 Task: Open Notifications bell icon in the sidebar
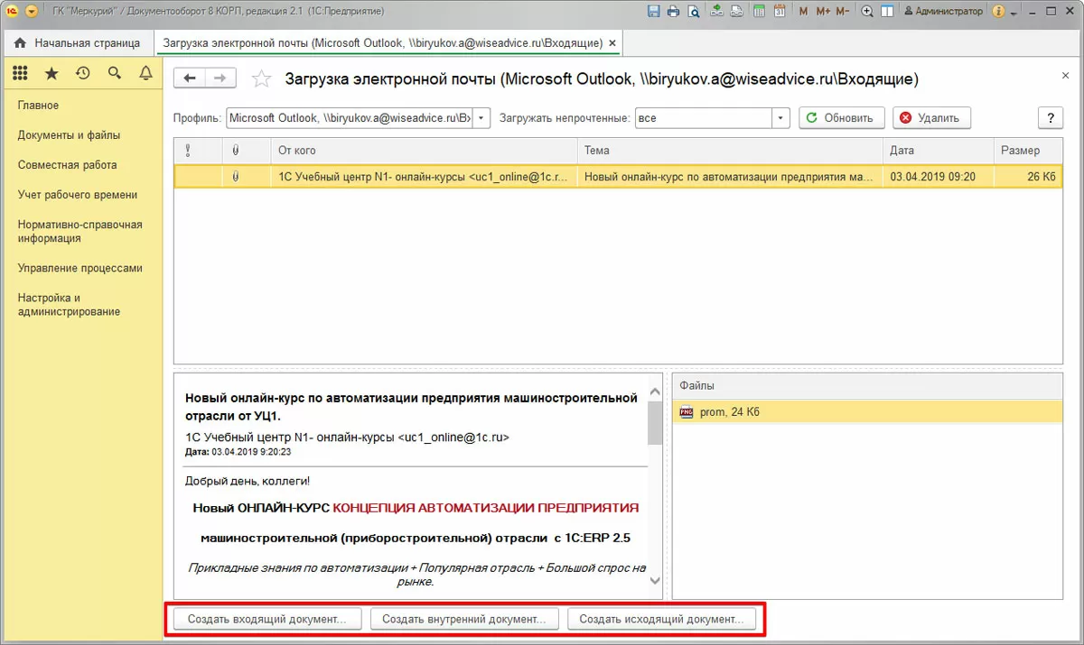[145, 73]
